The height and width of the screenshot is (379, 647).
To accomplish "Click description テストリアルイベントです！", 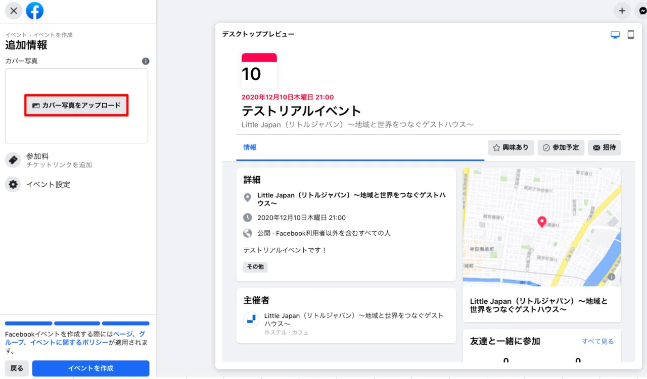I will (x=285, y=250).
